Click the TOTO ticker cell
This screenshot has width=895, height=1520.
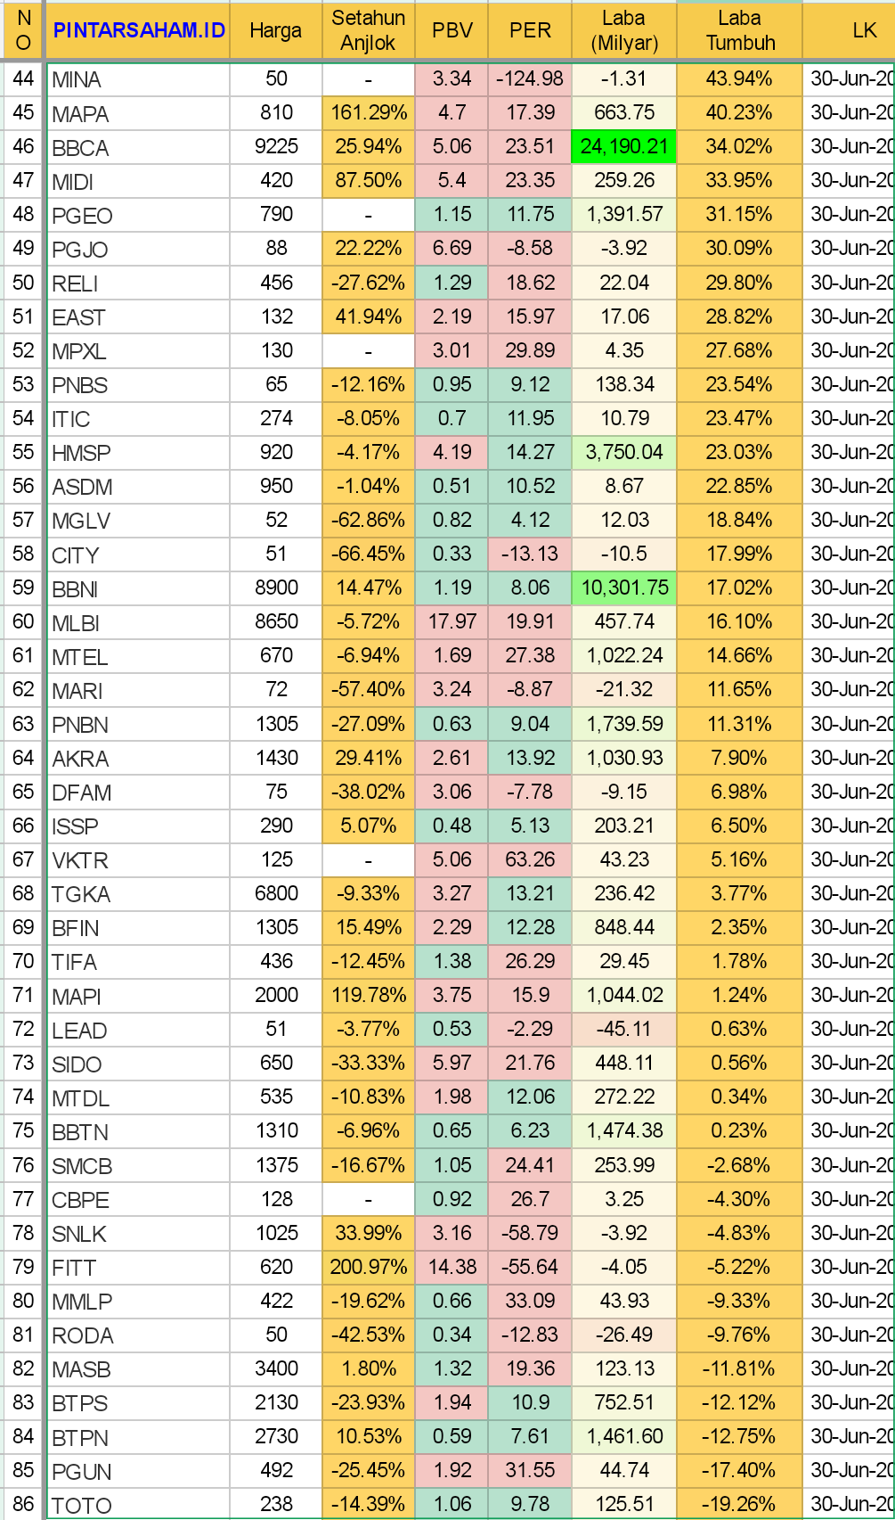137,1505
